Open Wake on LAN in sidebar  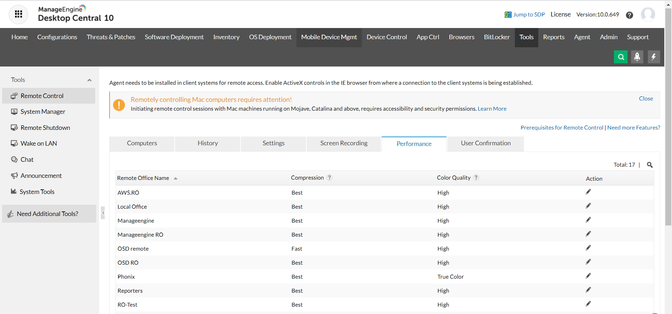[x=38, y=144]
